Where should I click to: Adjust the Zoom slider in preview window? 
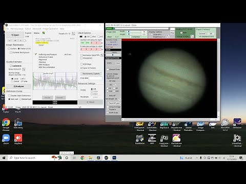113,55
